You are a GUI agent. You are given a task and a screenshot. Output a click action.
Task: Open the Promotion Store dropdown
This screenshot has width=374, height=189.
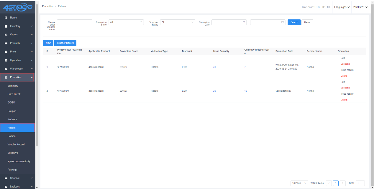point(126,22)
